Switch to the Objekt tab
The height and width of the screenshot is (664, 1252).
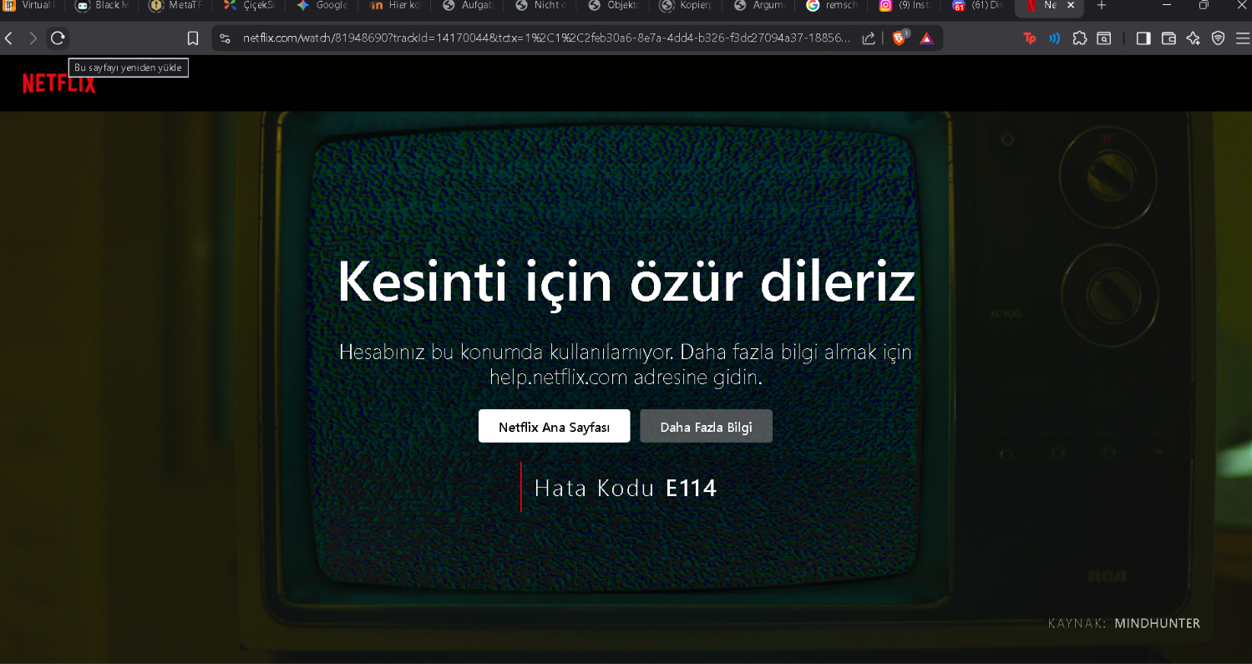[616, 6]
